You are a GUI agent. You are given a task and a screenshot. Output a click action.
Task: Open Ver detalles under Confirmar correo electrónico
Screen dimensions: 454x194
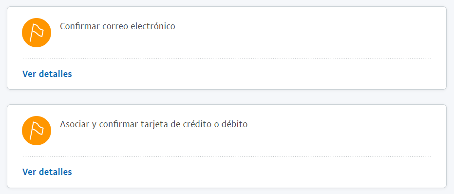(x=47, y=74)
